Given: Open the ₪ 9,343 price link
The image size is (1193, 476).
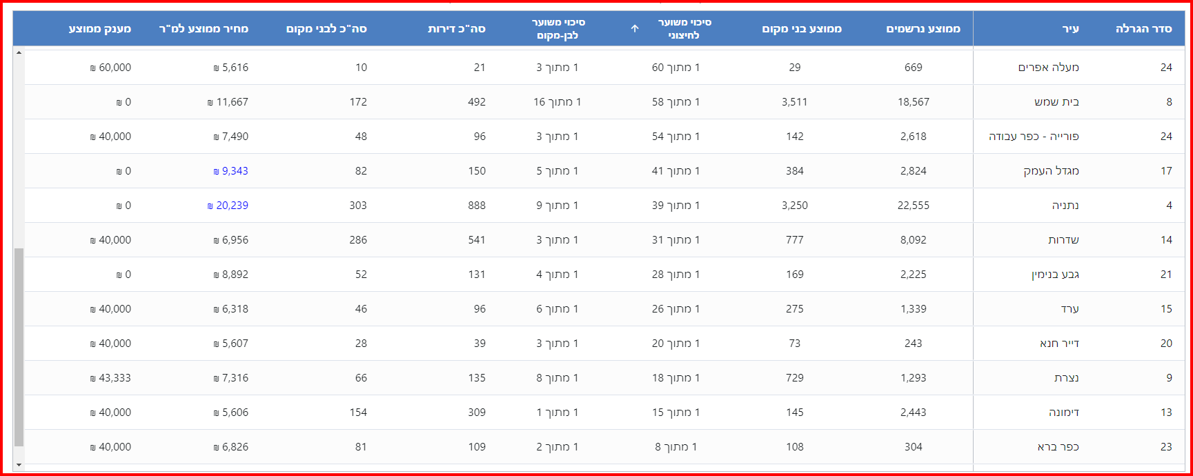Looking at the screenshot, I should (231, 171).
